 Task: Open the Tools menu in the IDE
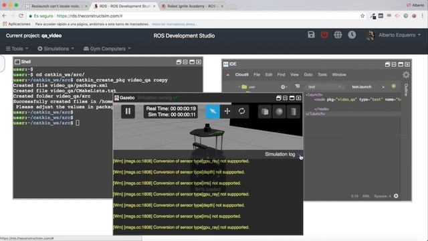(x=322, y=74)
